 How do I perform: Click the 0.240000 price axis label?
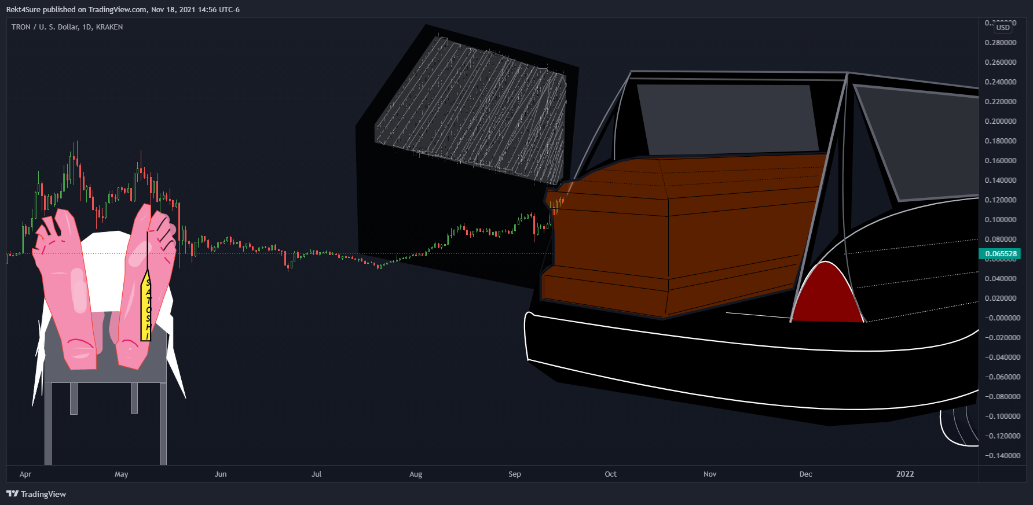click(x=1001, y=82)
